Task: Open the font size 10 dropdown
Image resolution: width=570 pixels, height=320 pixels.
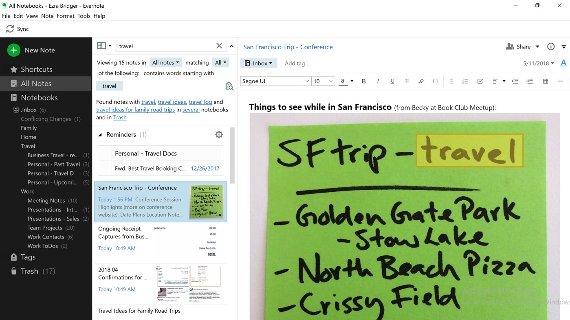Action: coord(323,81)
